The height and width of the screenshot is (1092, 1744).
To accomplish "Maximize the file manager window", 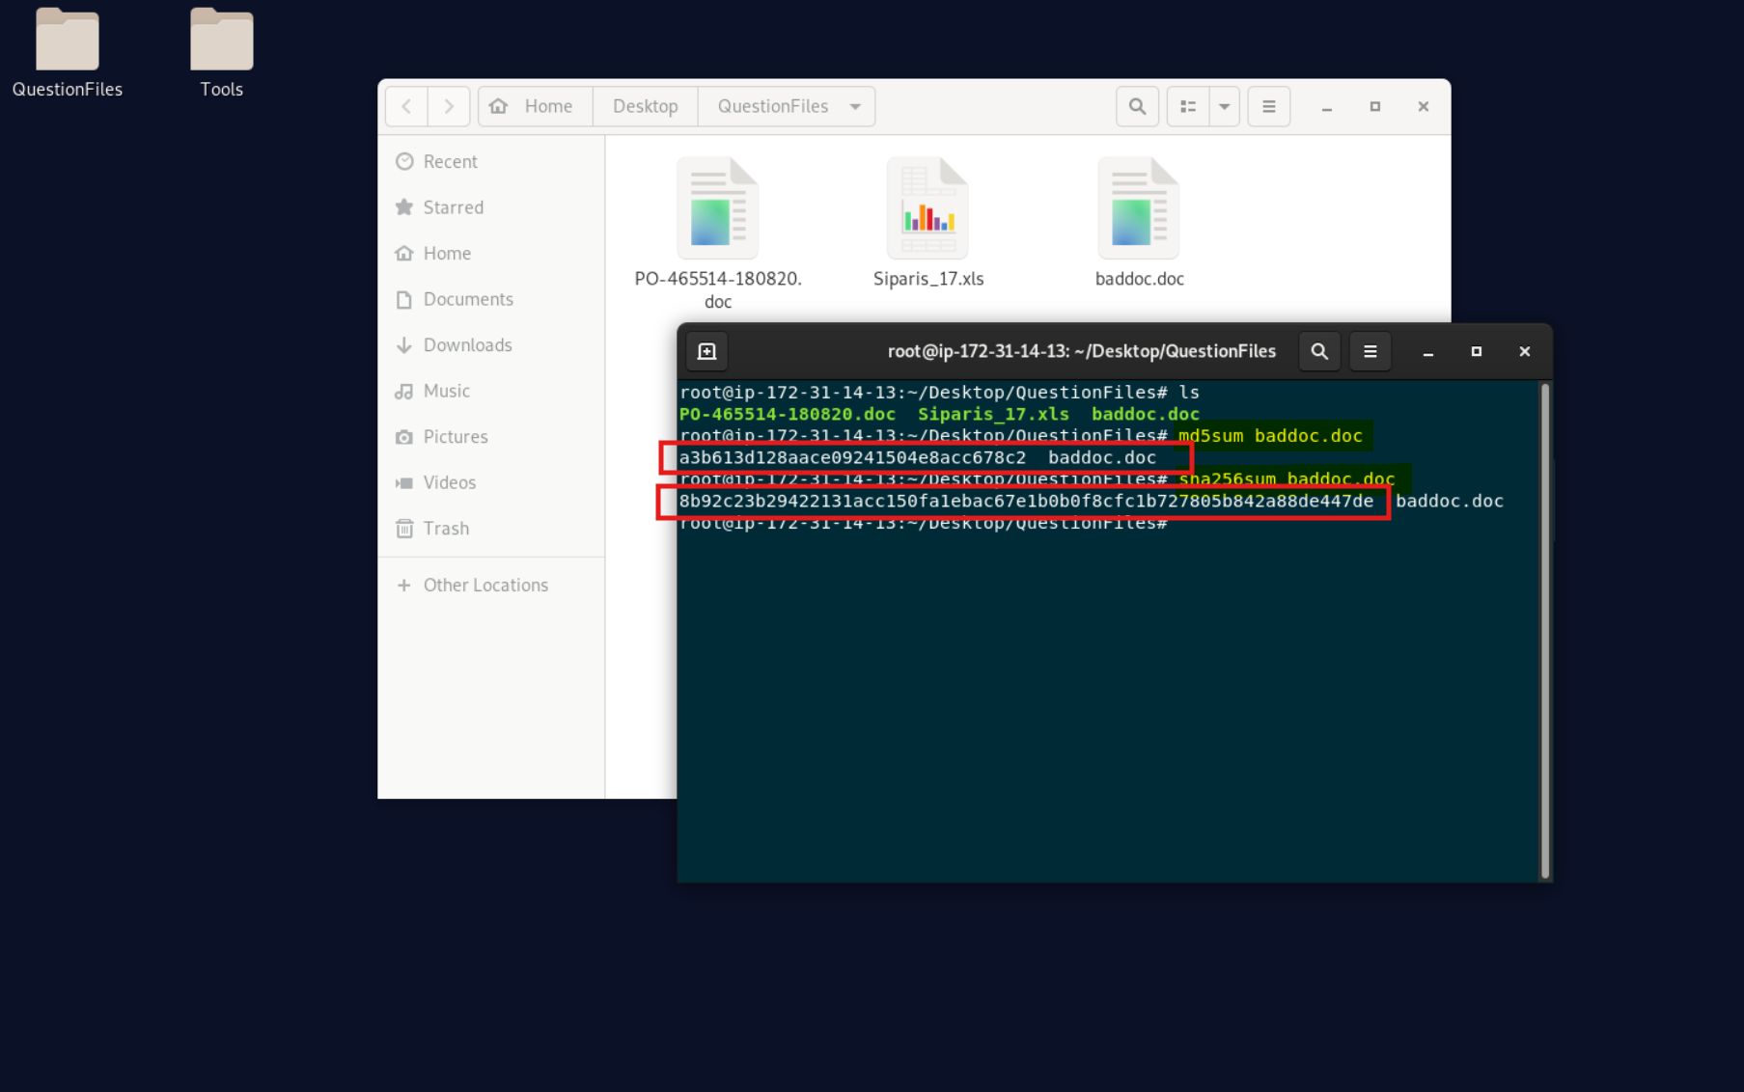I will click(1374, 107).
